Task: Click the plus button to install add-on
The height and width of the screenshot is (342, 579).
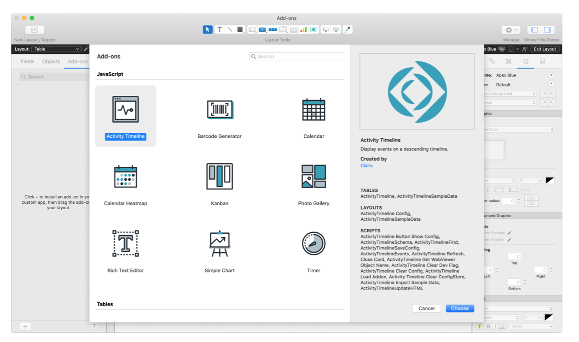Action: tap(25, 326)
